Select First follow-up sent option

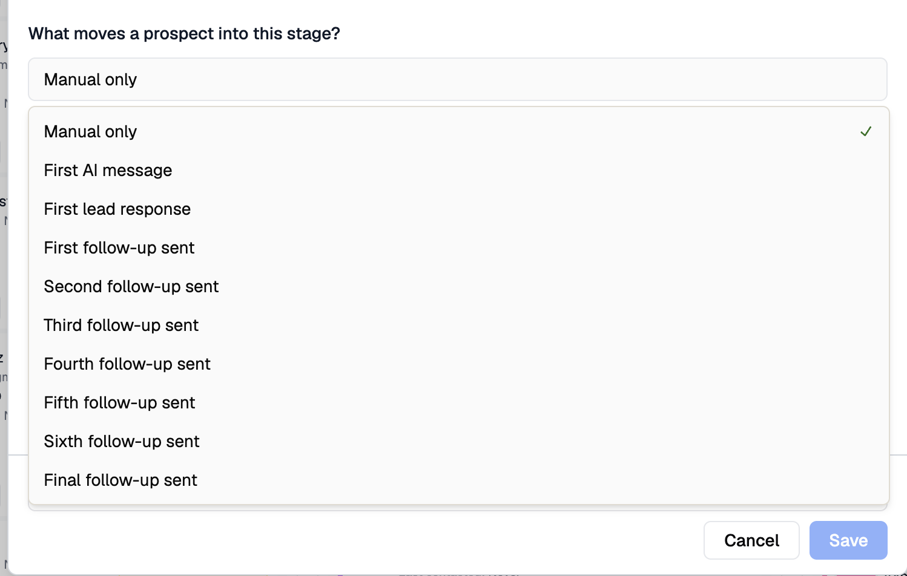(x=459, y=247)
